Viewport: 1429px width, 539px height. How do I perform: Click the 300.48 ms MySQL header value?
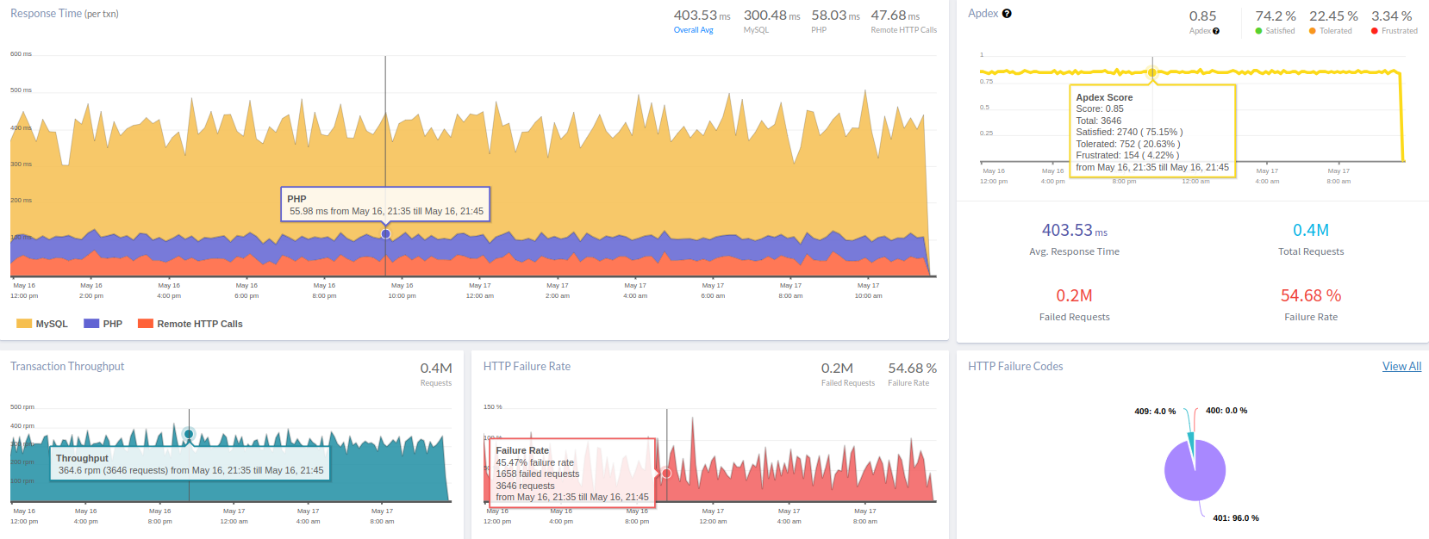click(771, 15)
